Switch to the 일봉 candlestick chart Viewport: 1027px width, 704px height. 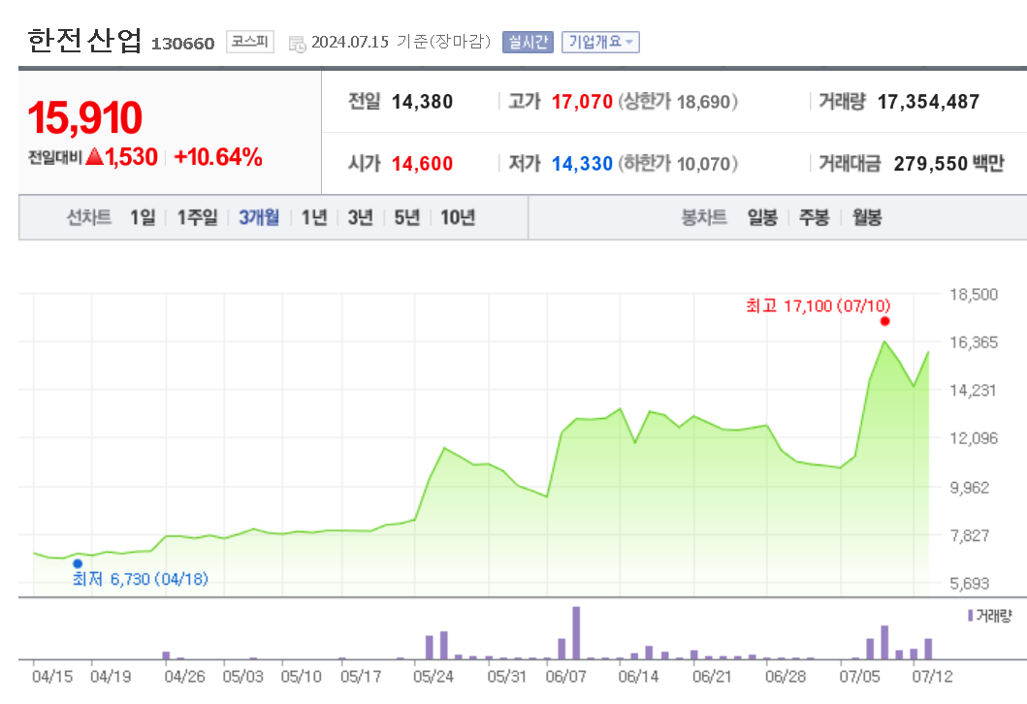coord(762,217)
